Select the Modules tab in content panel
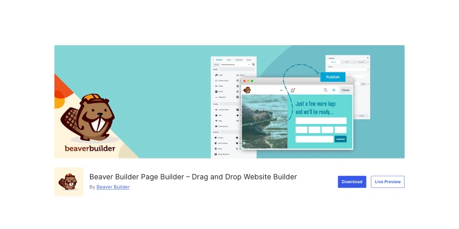 219,60
